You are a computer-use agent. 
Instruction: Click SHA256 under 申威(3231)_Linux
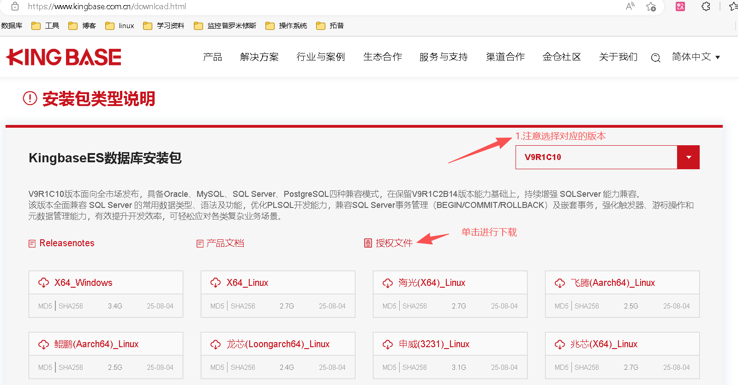point(415,367)
